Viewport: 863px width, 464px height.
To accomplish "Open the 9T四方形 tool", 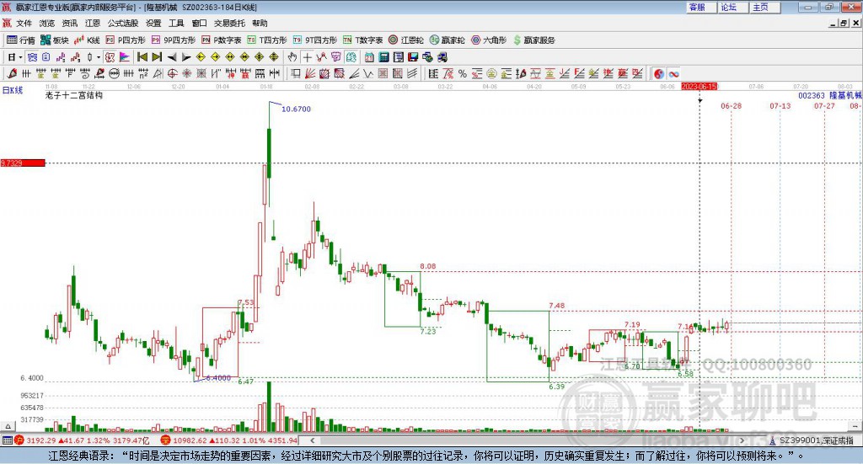I will [x=315, y=40].
